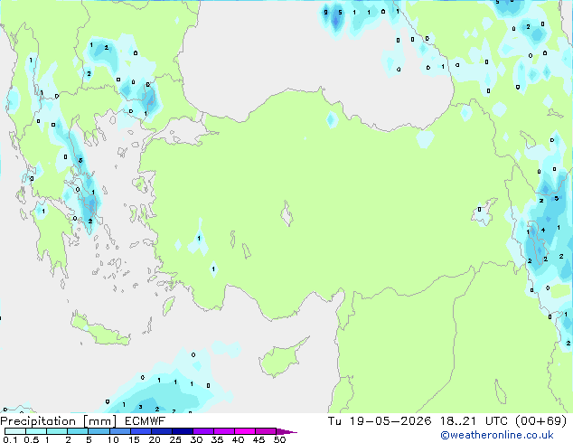Screen dimensions: 573x443
Task: Select the 45–50 mm legend swatch
Action: [x=266, y=431]
